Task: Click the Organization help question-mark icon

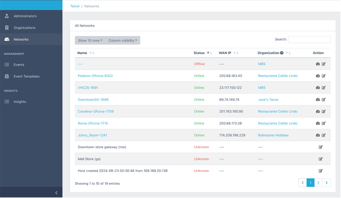Action: [282, 53]
